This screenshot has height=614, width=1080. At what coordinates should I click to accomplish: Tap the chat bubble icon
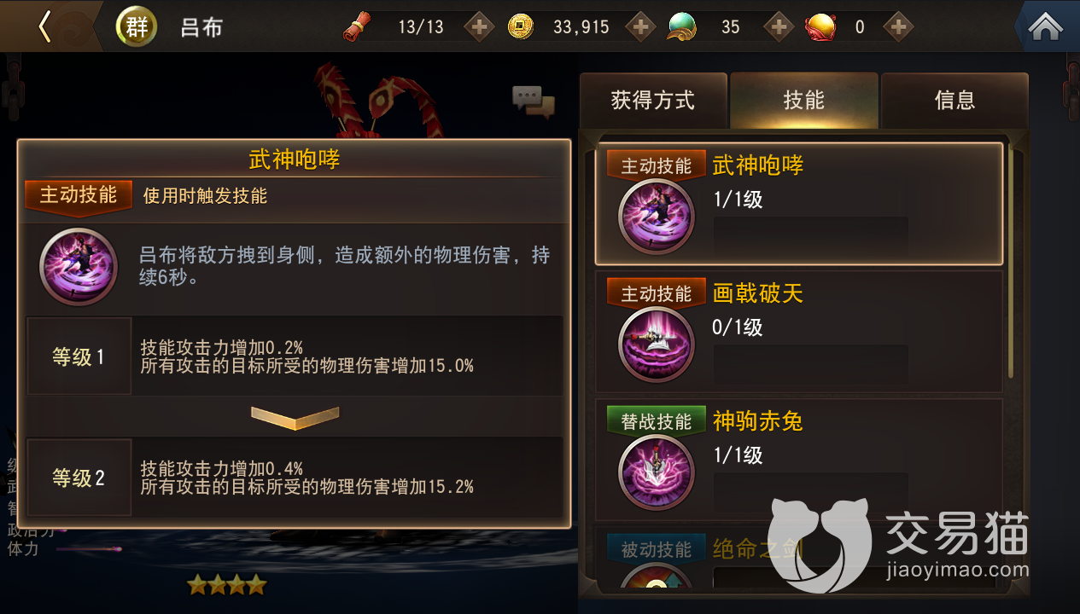pyautogui.click(x=534, y=101)
